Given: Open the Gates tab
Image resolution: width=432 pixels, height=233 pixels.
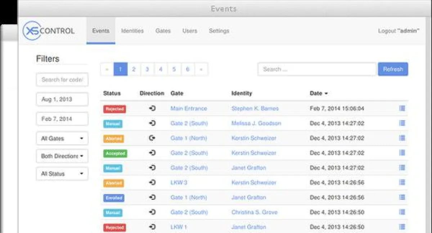Looking at the screenshot, I should click(163, 31).
